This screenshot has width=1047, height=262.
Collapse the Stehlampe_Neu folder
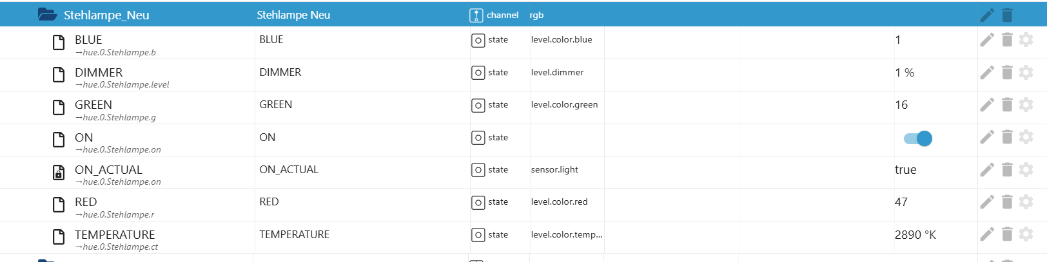pos(47,15)
